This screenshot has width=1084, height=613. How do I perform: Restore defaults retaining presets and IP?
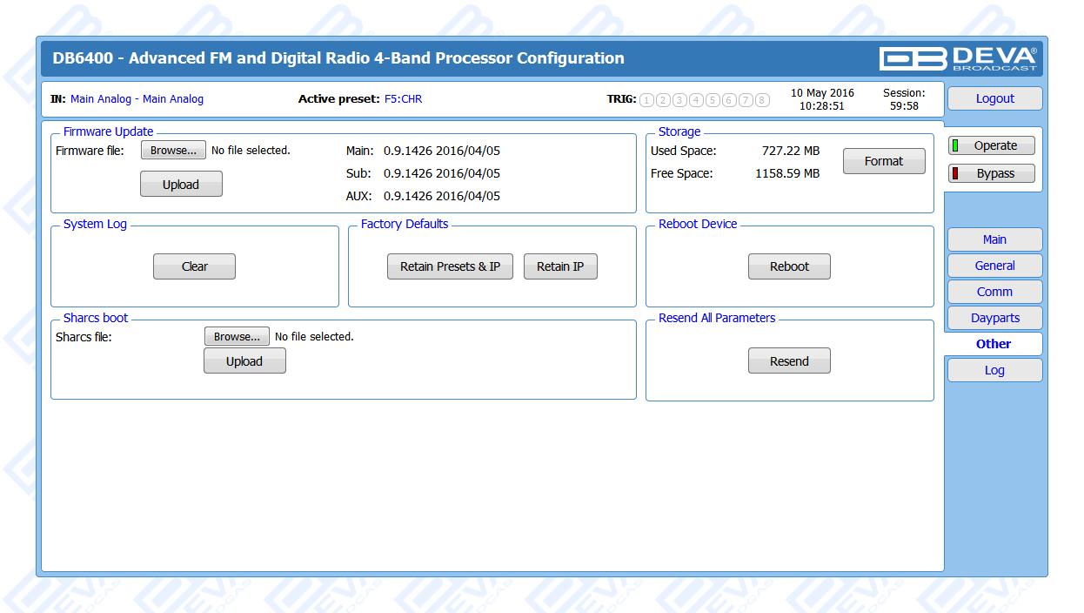[450, 266]
